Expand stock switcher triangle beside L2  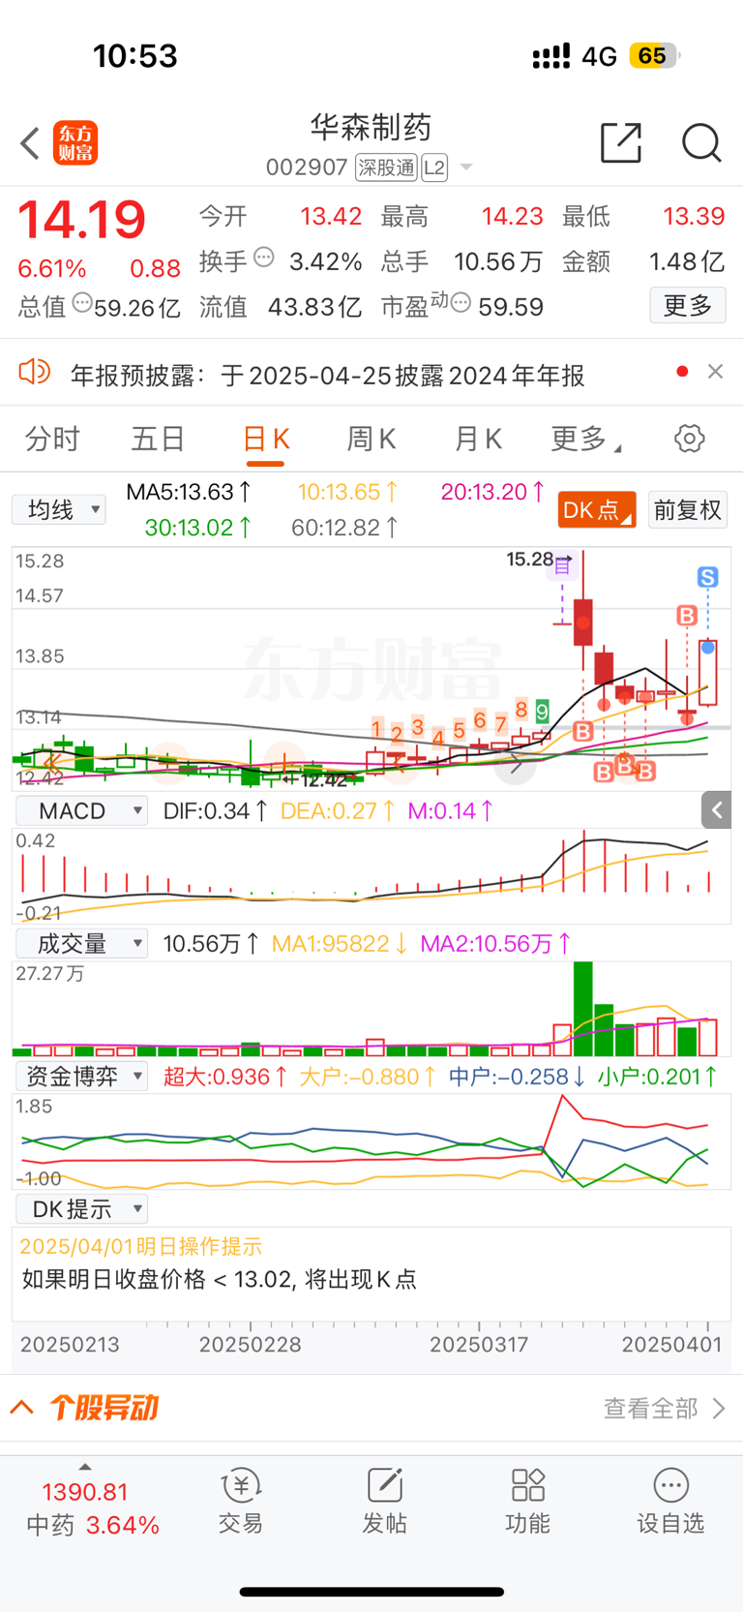coord(466,167)
